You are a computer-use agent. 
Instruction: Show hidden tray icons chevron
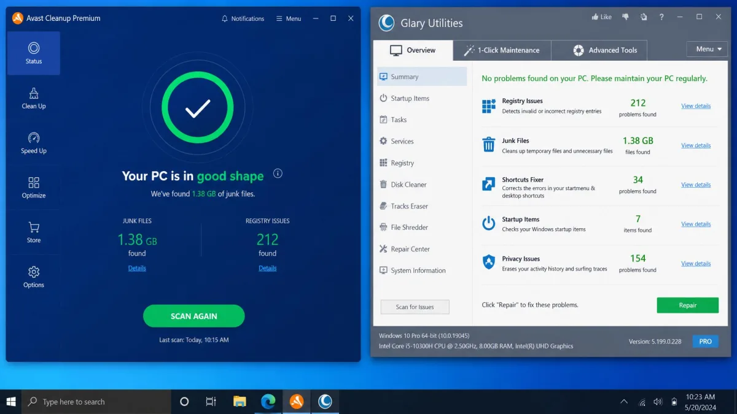[624, 402]
